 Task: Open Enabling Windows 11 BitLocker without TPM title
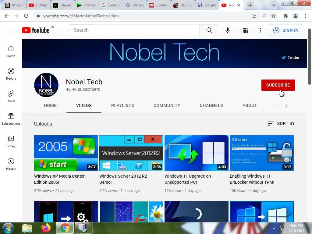point(252,179)
